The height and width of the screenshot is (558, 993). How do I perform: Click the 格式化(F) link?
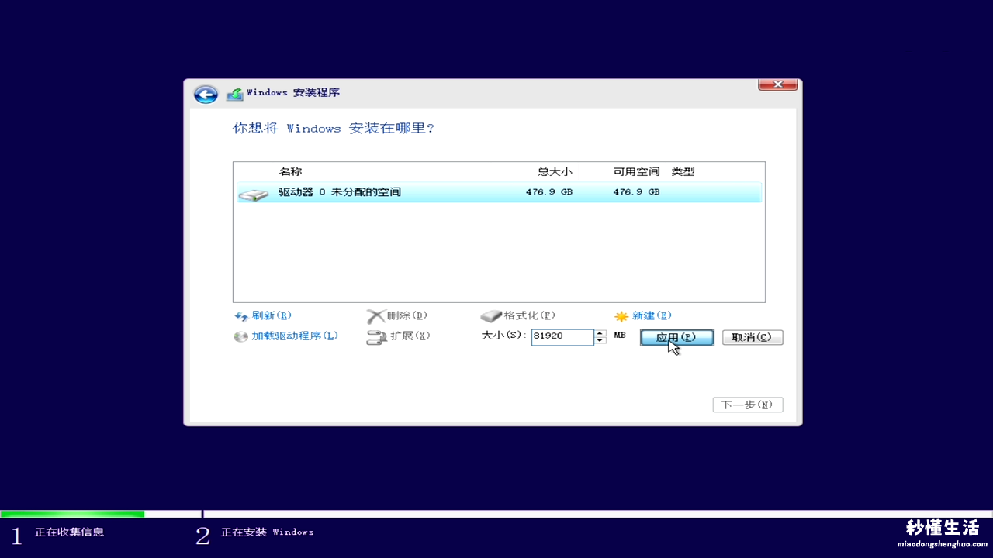(x=530, y=315)
